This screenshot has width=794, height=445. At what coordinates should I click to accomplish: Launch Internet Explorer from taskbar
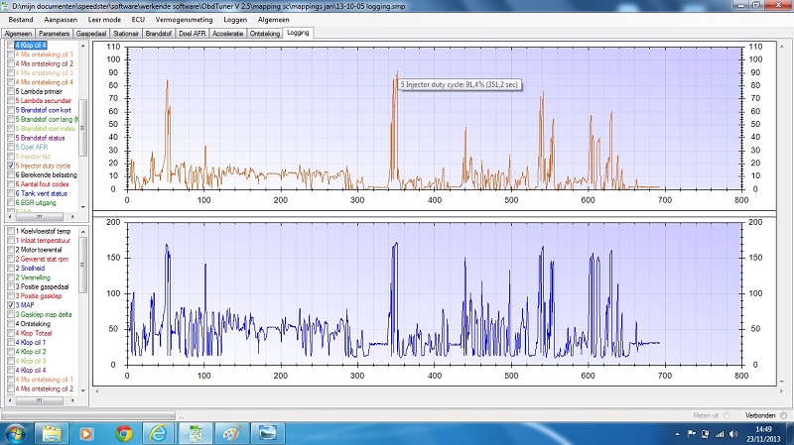[159, 433]
